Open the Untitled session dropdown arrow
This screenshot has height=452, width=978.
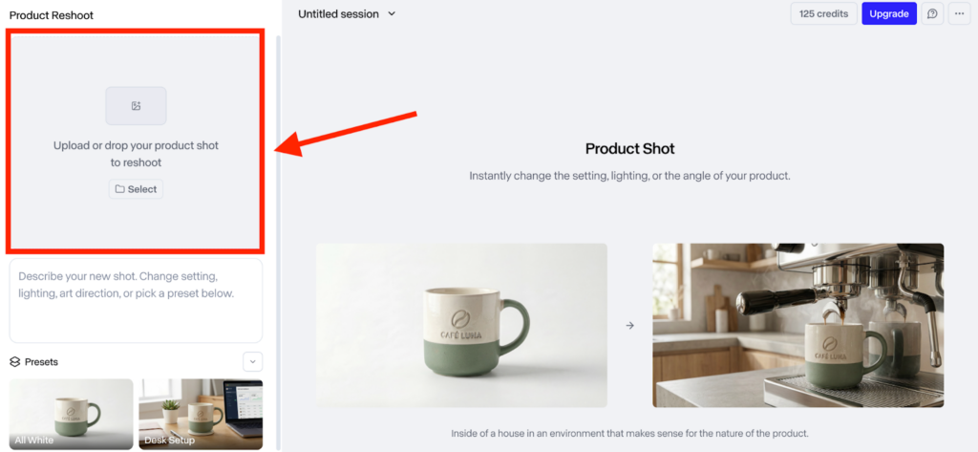coord(392,13)
